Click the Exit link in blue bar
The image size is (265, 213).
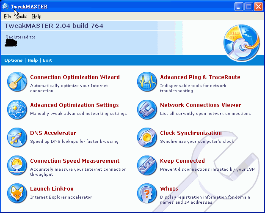pyautogui.click(x=47, y=60)
